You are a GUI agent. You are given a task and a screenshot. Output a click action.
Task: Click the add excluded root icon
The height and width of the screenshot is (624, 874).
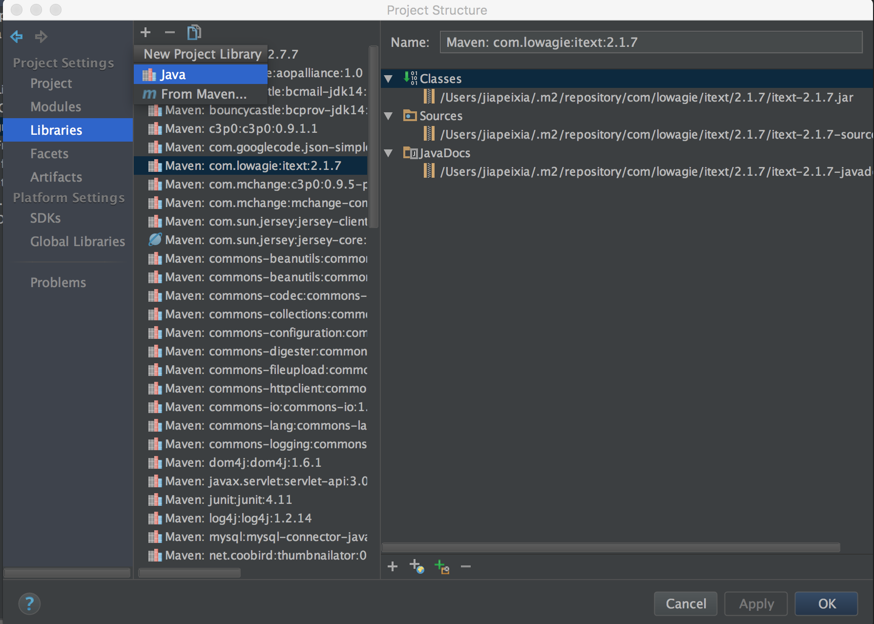(x=441, y=566)
